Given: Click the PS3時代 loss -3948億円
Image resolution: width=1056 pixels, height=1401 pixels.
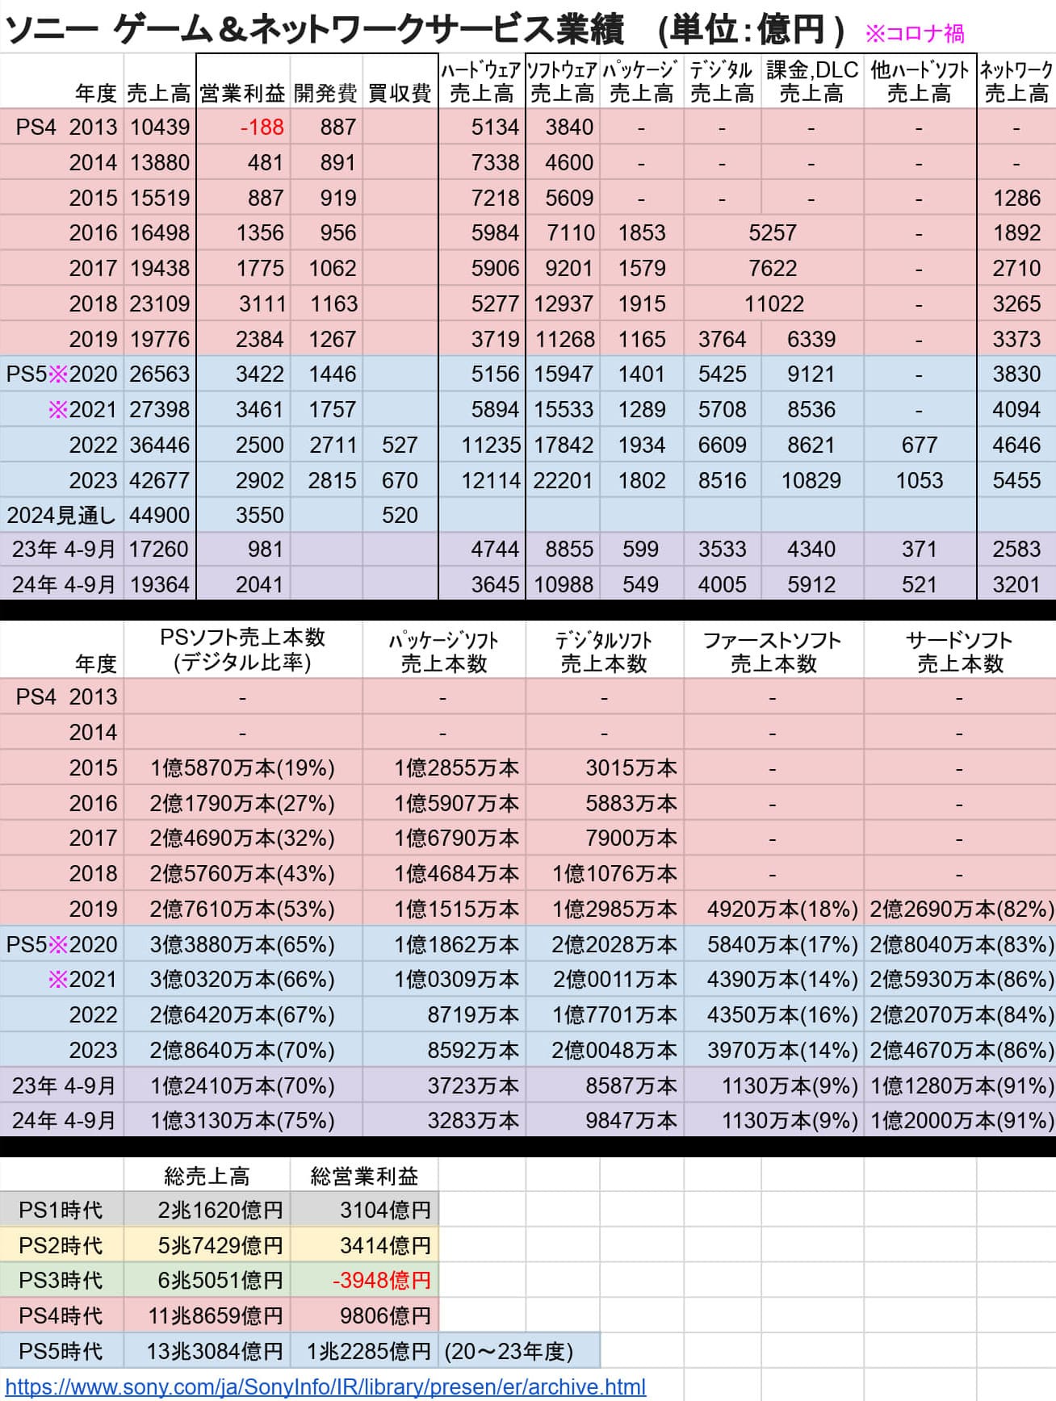Looking at the screenshot, I should (x=383, y=1281).
